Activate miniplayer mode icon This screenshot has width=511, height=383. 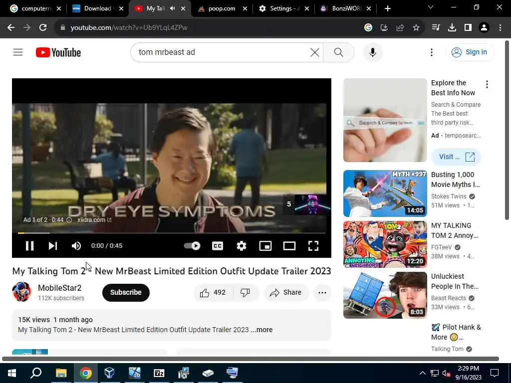tap(265, 246)
